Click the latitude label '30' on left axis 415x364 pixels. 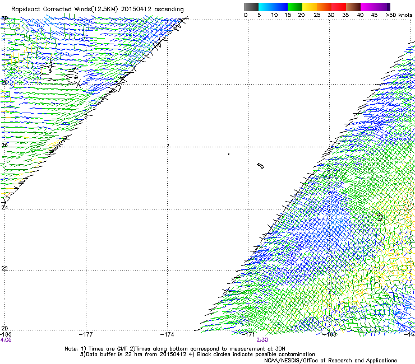pos(4,18)
